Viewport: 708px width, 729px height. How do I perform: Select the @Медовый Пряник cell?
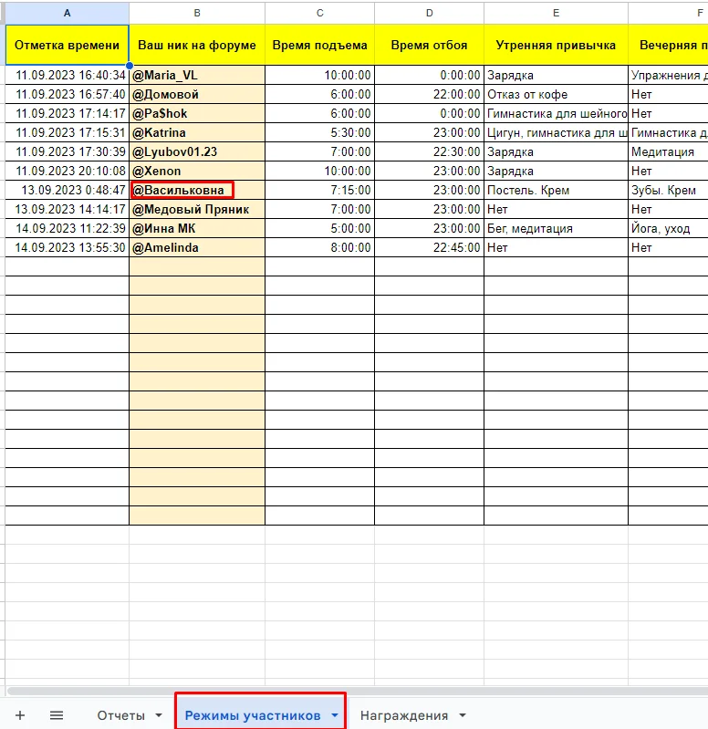pyautogui.click(x=197, y=209)
